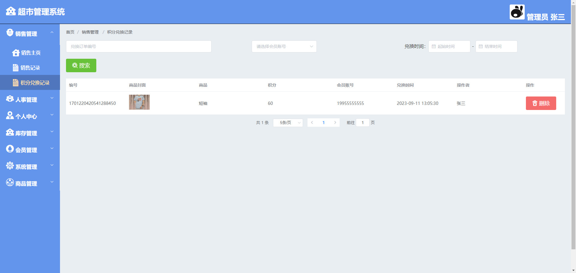Go to 首页 breadcrumb link
576x273 pixels.
click(x=70, y=32)
